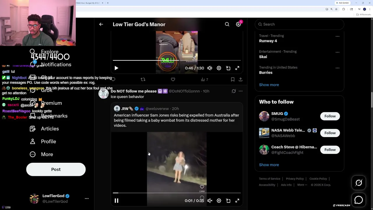Compose with the Post button

56,169
